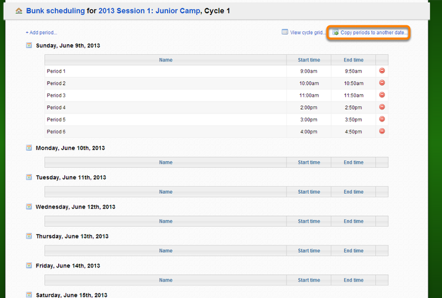Click the View cycle grid icon
The image size is (442, 298).
(x=285, y=32)
